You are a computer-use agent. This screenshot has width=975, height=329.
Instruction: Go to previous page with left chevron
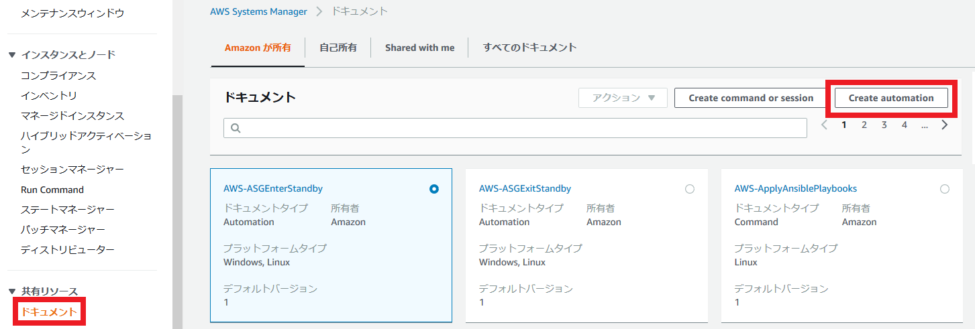[824, 125]
